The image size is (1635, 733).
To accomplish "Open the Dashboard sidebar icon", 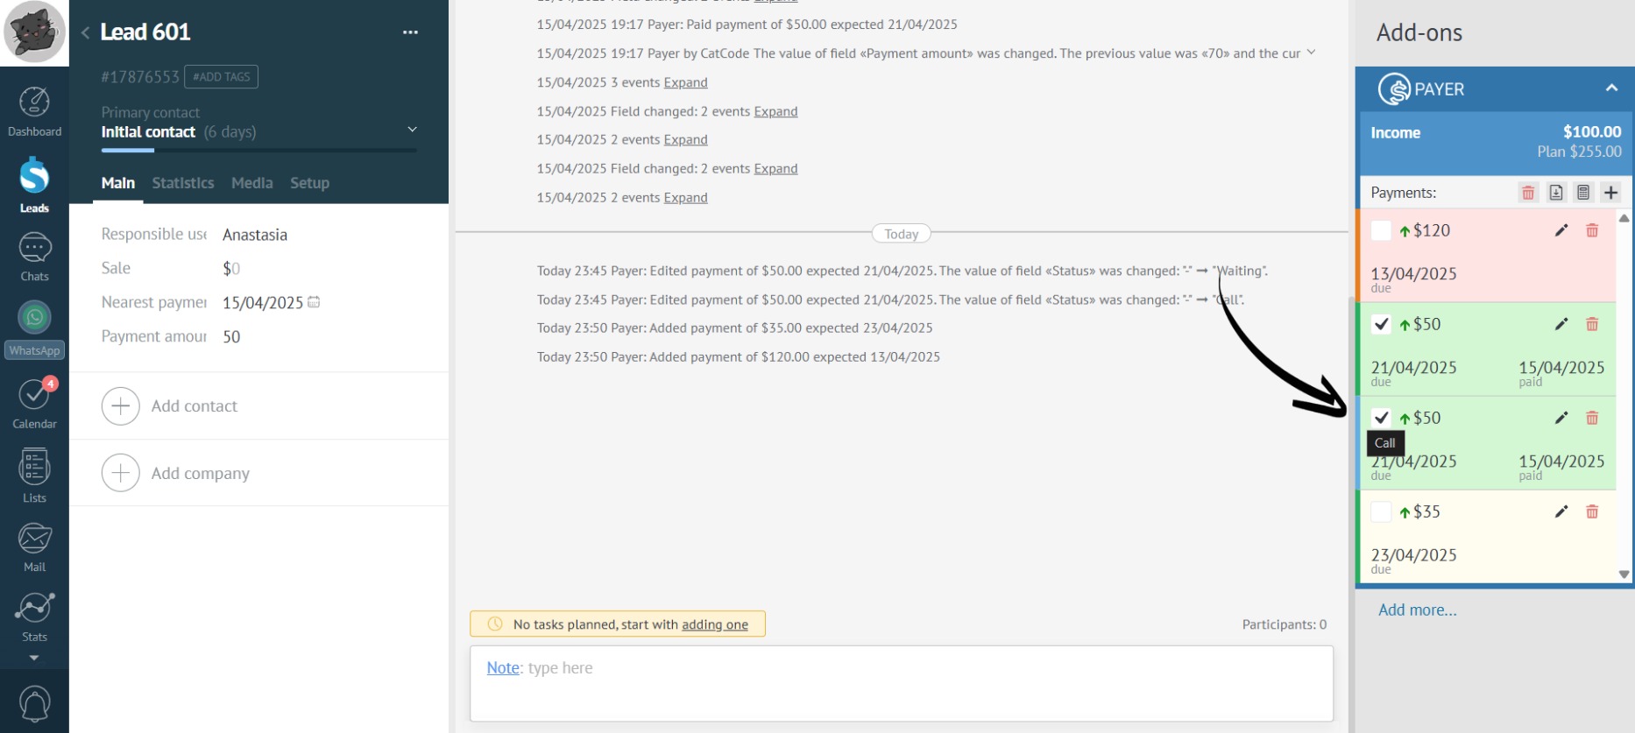I will tap(34, 111).
